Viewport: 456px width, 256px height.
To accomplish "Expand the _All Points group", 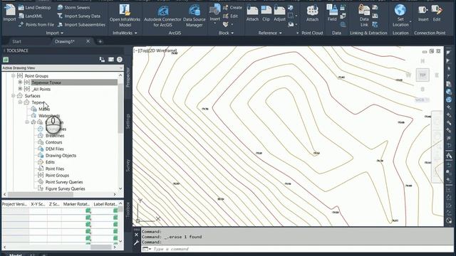I will click(x=20, y=89).
